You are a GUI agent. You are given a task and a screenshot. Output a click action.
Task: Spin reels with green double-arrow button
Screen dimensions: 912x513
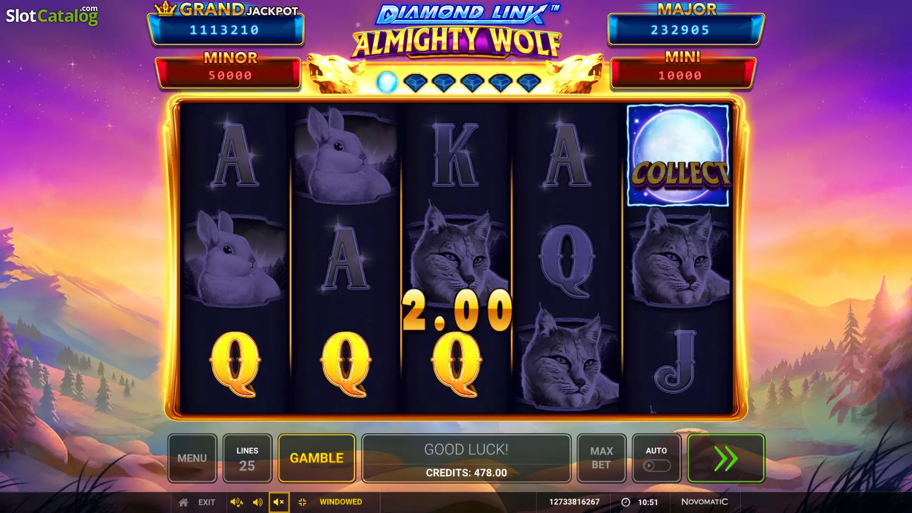pyautogui.click(x=726, y=458)
